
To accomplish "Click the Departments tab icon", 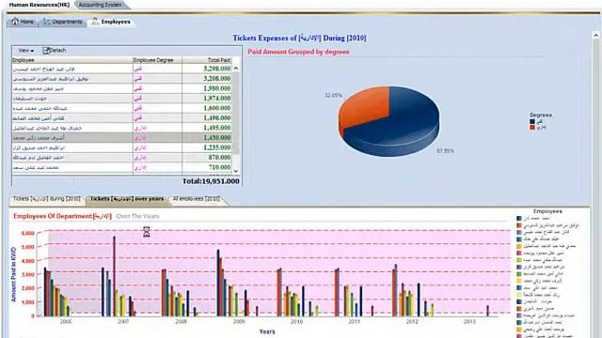I will [x=47, y=22].
